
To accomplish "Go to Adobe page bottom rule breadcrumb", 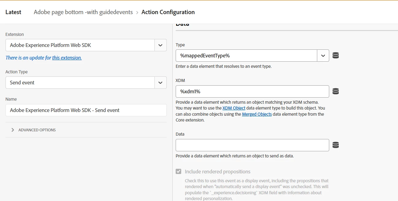I will click(83, 12).
